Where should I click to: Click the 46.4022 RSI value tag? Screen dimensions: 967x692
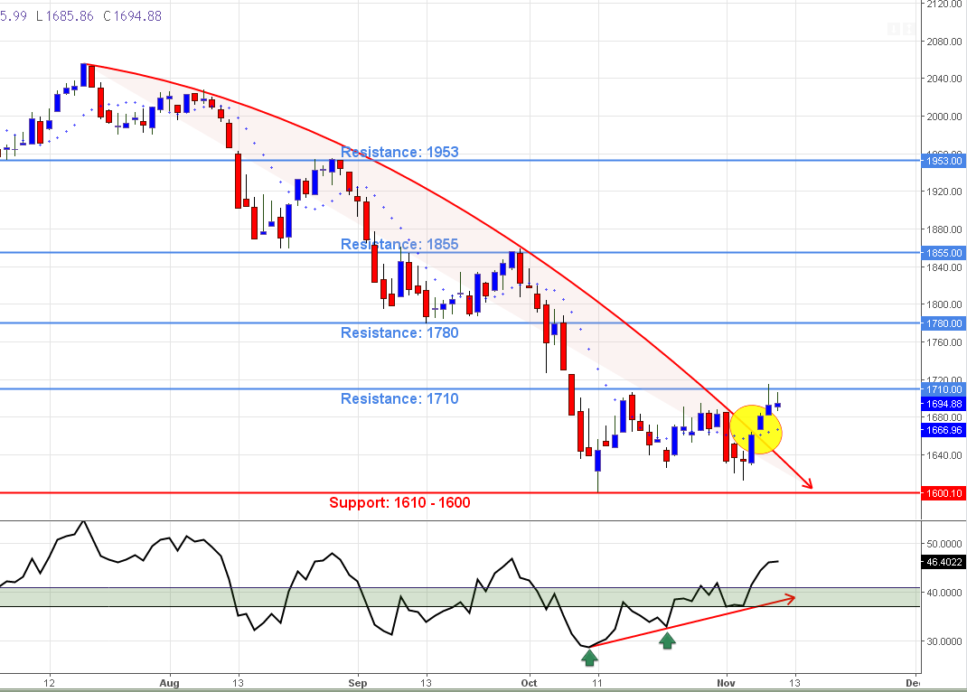tap(943, 562)
